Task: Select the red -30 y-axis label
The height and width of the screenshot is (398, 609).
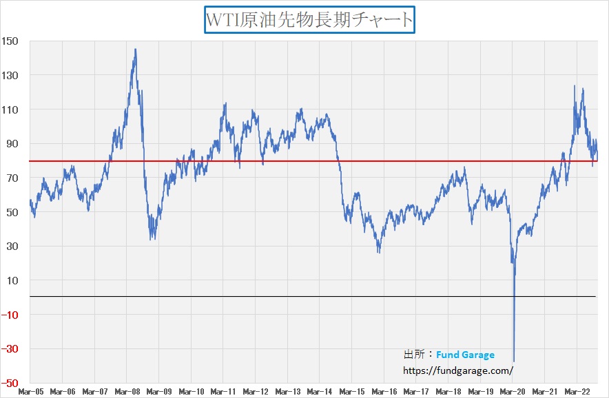Action: click(x=10, y=348)
